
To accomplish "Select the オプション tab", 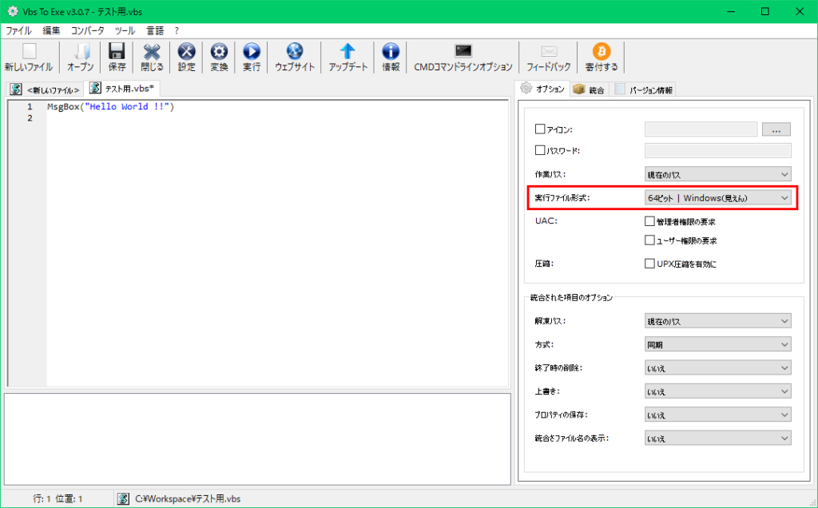I will (x=542, y=89).
